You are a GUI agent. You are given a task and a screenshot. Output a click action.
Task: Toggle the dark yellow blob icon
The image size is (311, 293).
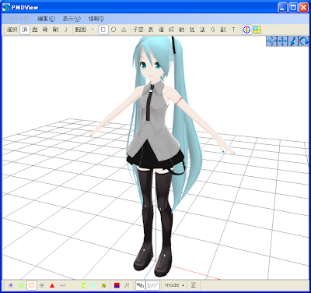(103, 285)
